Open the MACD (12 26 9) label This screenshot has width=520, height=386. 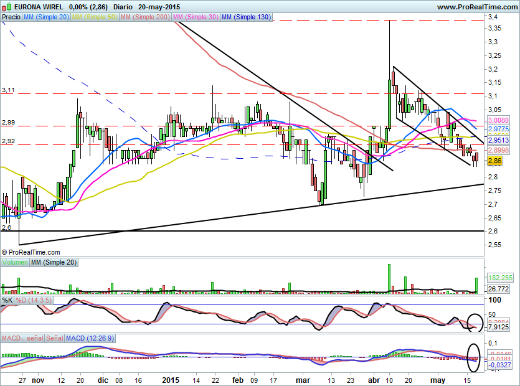[90, 338]
